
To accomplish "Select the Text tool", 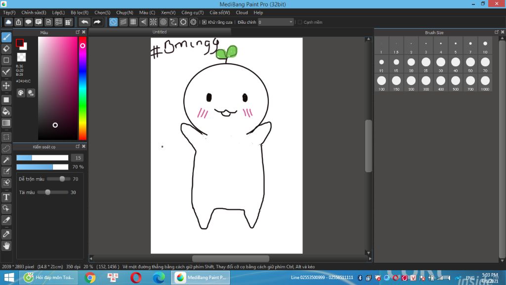I will pyautogui.click(x=6, y=197).
